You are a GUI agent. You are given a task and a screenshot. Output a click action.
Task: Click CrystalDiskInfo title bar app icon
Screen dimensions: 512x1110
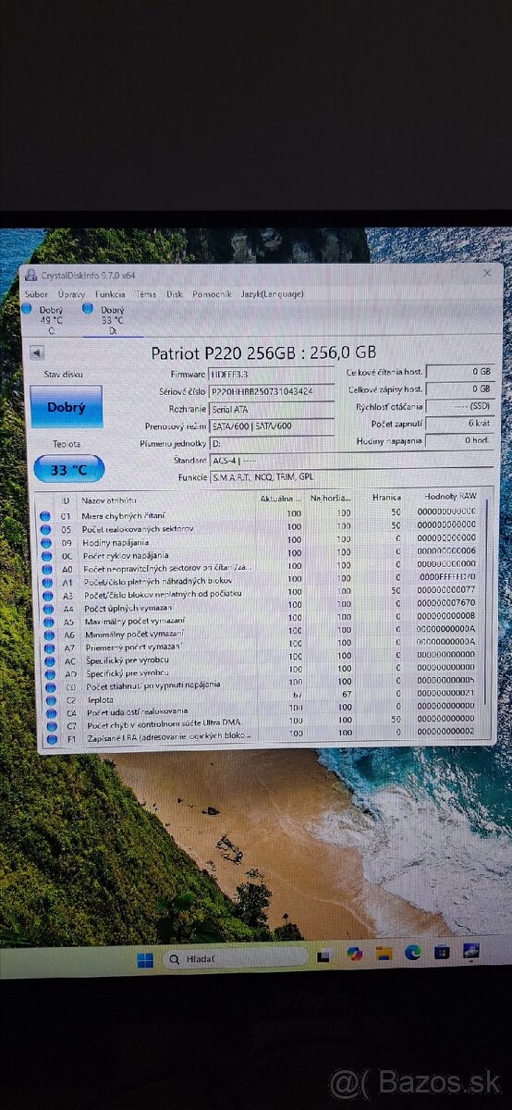30,275
